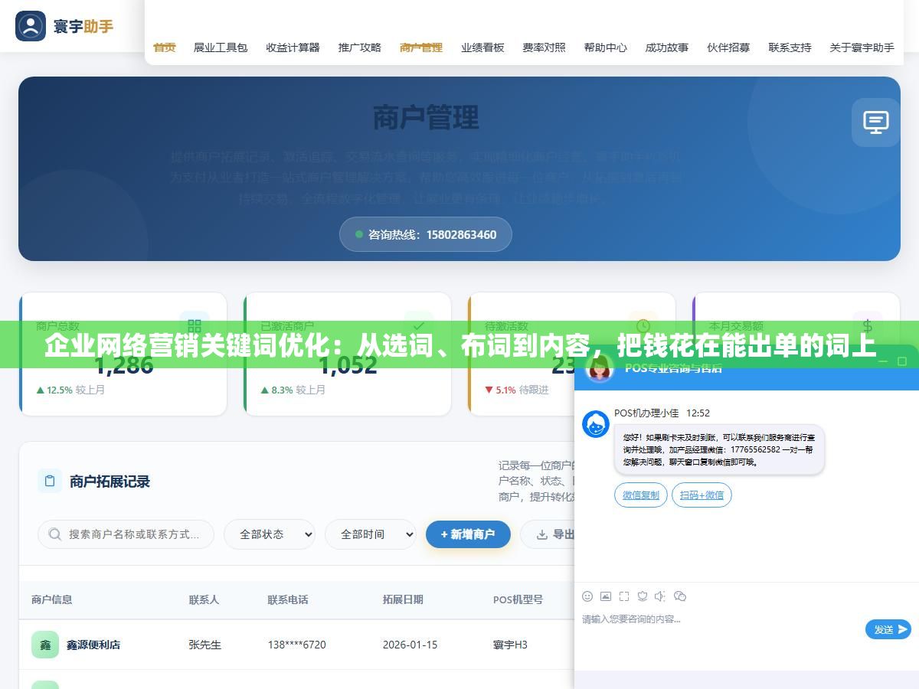The width and height of the screenshot is (919, 689).
Task: Click the chat header avatar picture
Action: (600, 367)
